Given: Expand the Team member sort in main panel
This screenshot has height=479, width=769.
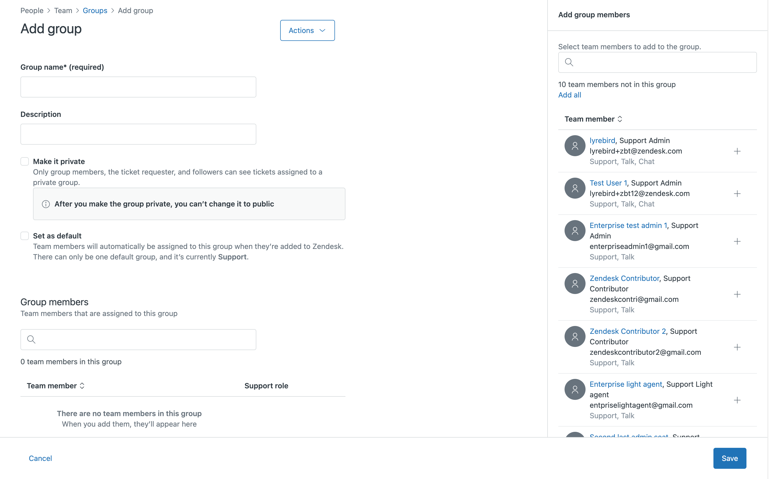Looking at the screenshot, I should [x=56, y=386].
